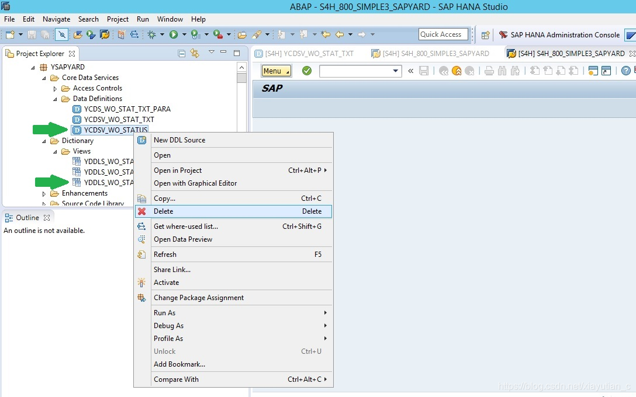Open the Help menu
Viewport: 636px width, 397px height.
click(198, 19)
